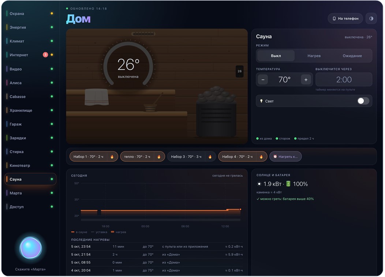Open the Интернет sidebar item

[30, 55]
